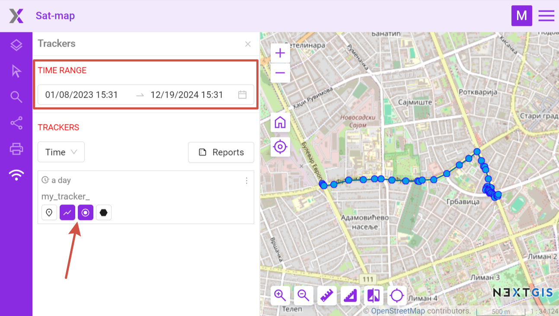
Task: Activate zoom-out magnifier tool at bottom
Action: (x=303, y=296)
